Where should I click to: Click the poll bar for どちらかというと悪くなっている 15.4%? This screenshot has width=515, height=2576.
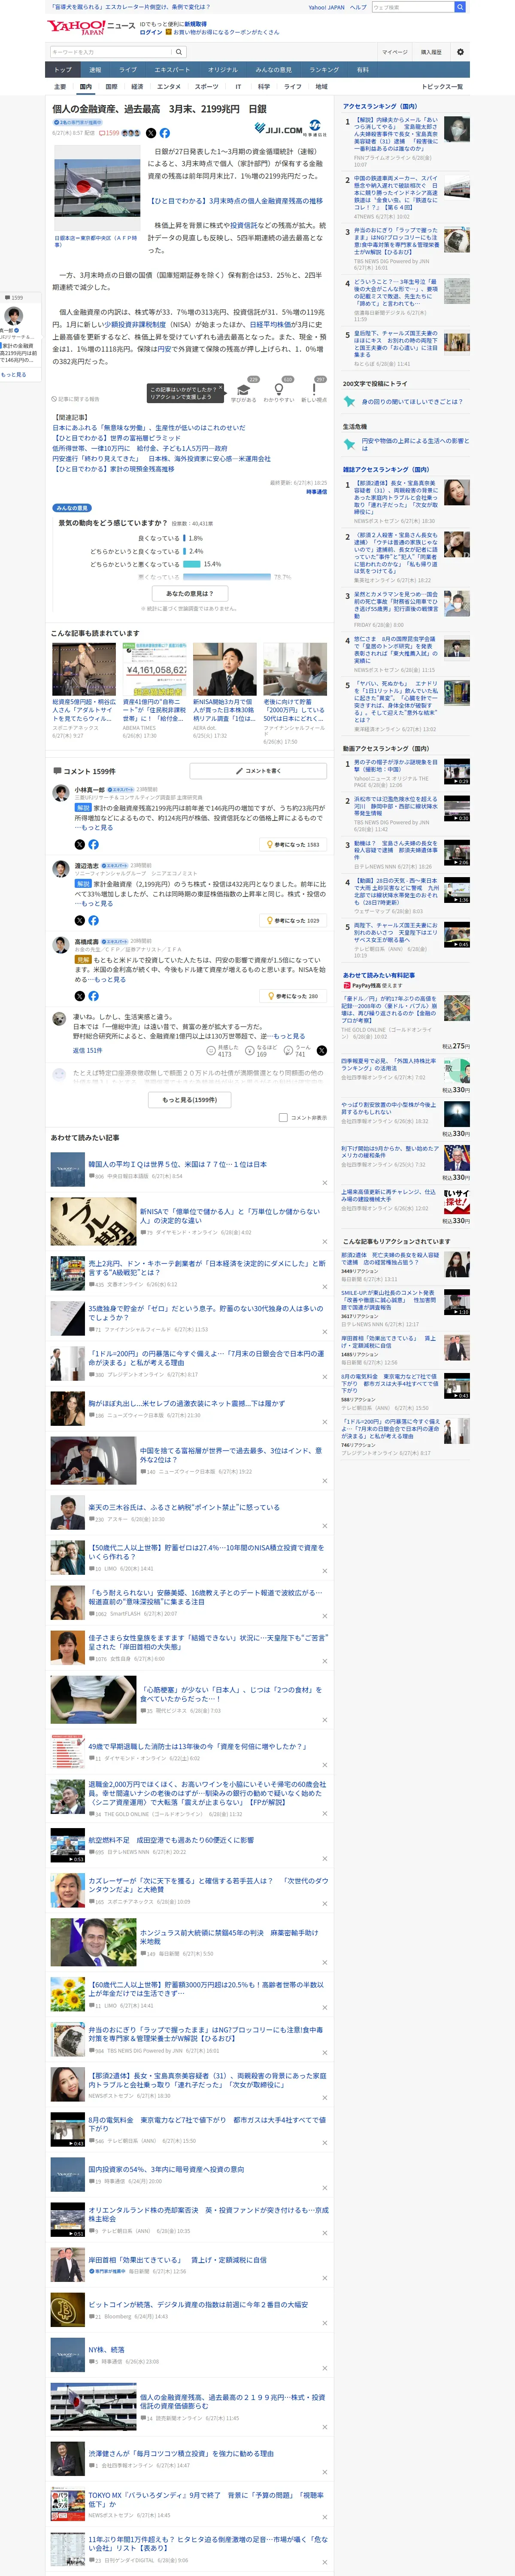coord(192,564)
